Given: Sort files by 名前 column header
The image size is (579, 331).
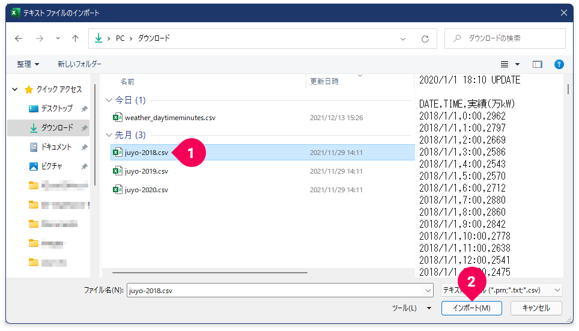Looking at the screenshot, I should tap(128, 82).
